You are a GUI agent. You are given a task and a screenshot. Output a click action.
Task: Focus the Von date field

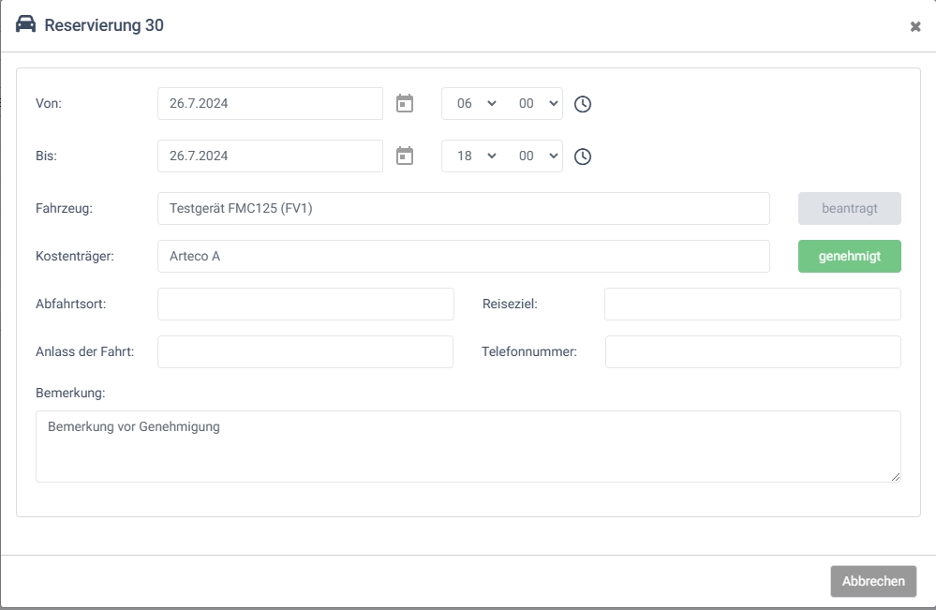[270, 104]
